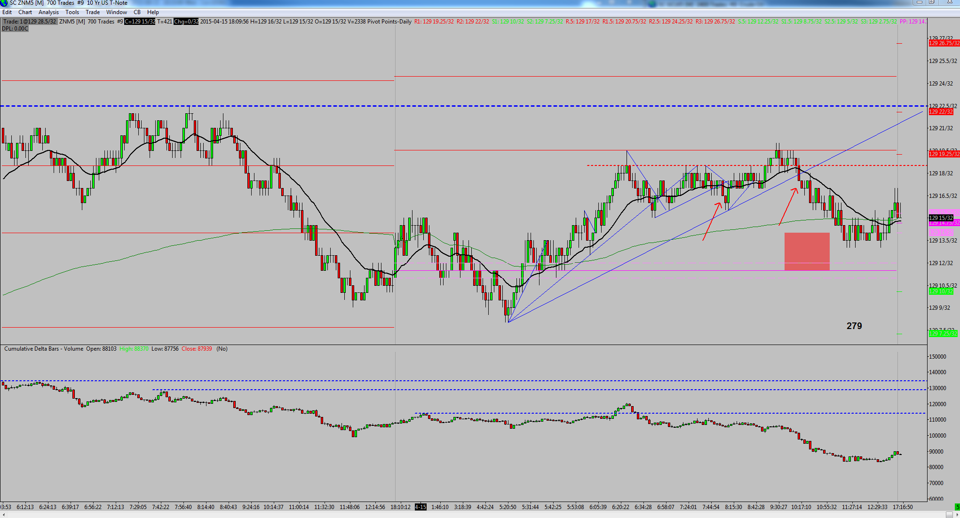Viewport: 960px width, 518px height.
Task: Click the 'S3: 129 2.75/32' pivot value
Action: (x=879, y=22)
